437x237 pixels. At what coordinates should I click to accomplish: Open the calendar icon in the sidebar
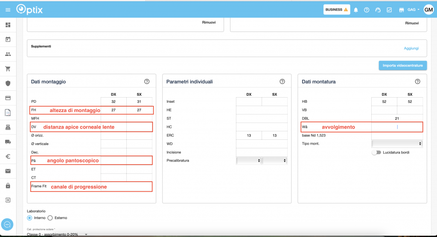coord(8,40)
